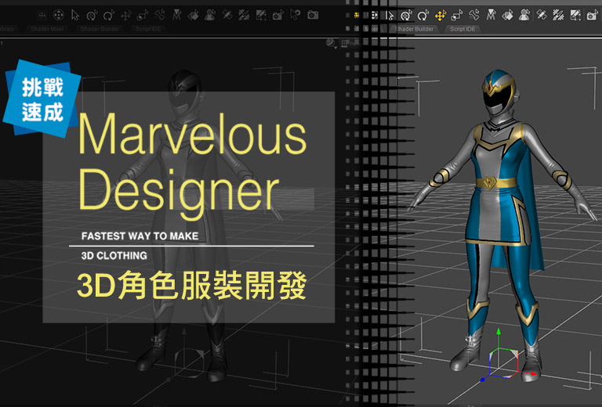This screenshot has width=602, height=407.
Task: Click the M-shaped tool icon in dimmed toolbar
Action: (176, 16)
